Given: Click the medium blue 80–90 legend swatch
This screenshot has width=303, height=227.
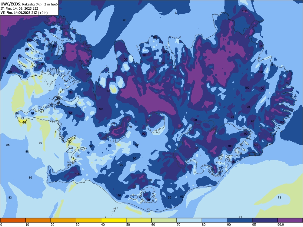Looking at the screenshot, I should [215, 220].
